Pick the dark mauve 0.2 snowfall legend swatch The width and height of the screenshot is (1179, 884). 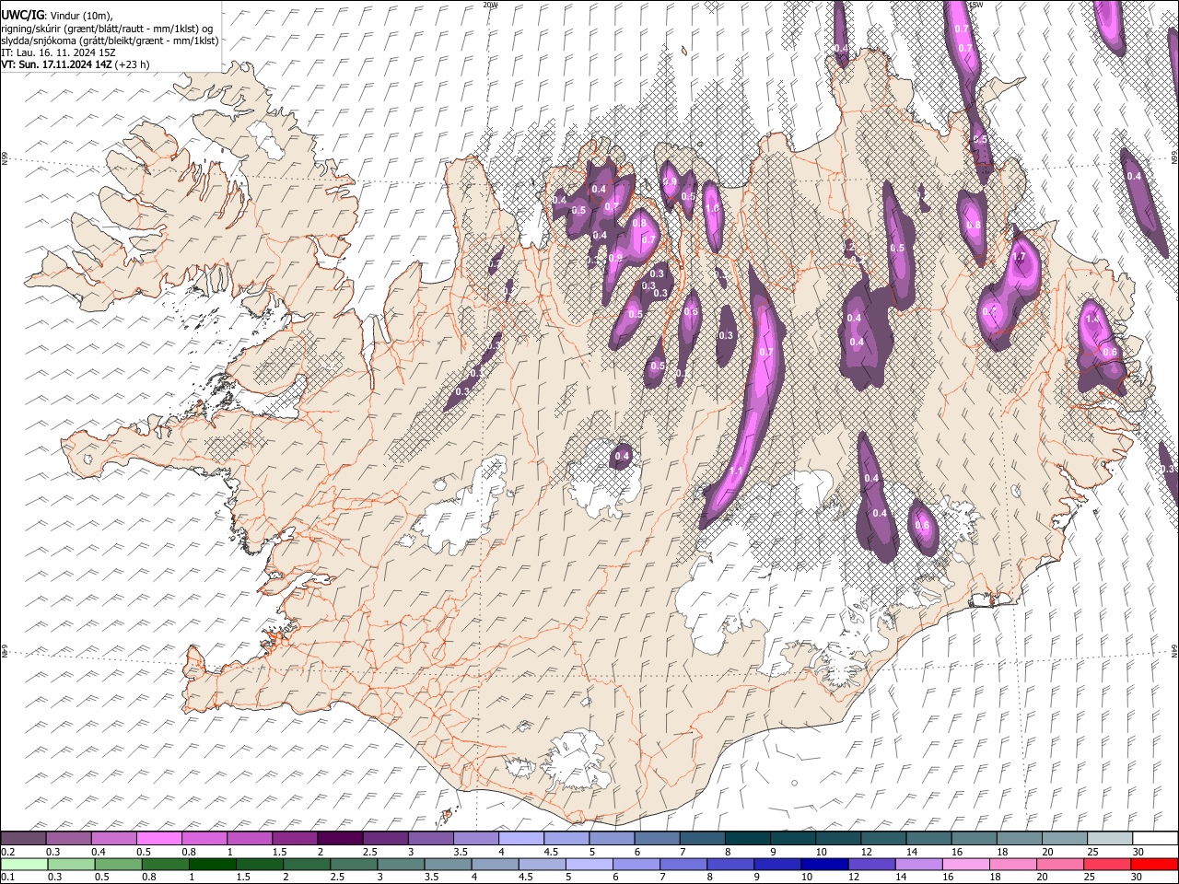[24, 839]
